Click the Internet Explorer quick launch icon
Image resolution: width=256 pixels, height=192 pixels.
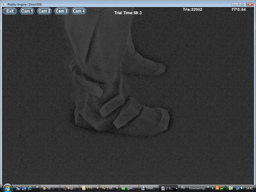30,188
